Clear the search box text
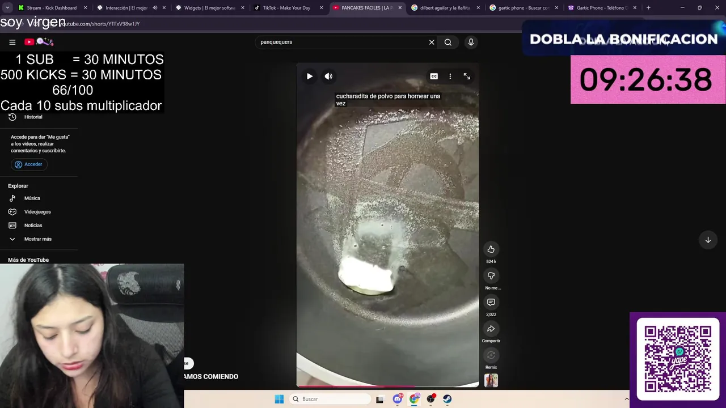This screenshot has width=726, height=408. pos(432,42)
